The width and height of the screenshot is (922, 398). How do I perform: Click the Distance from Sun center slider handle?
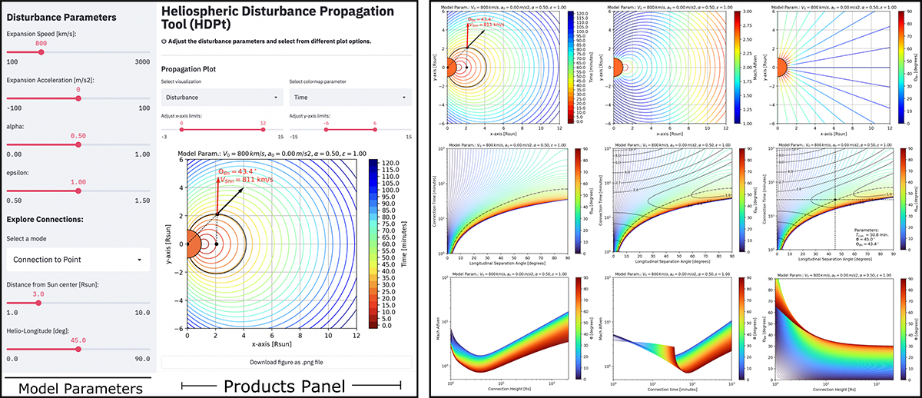point(38,303)
